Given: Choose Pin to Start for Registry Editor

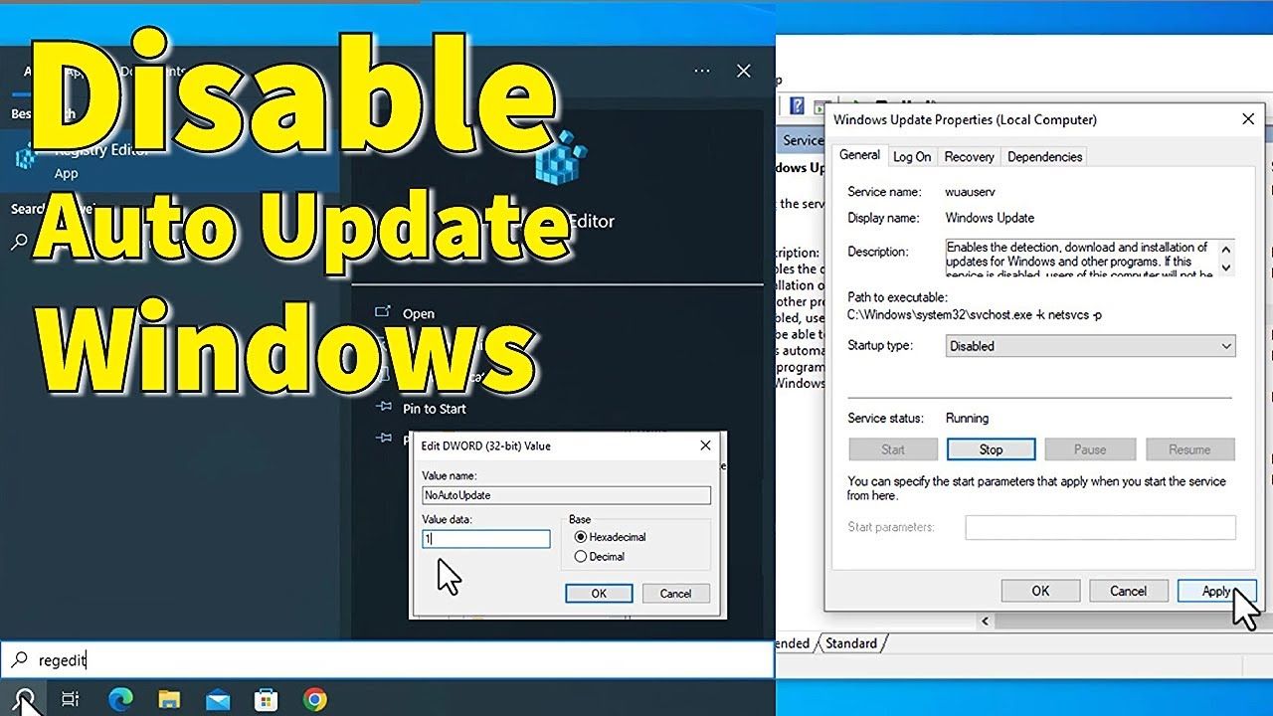Looking at the screenshot, I should click(x=434, y=409).
